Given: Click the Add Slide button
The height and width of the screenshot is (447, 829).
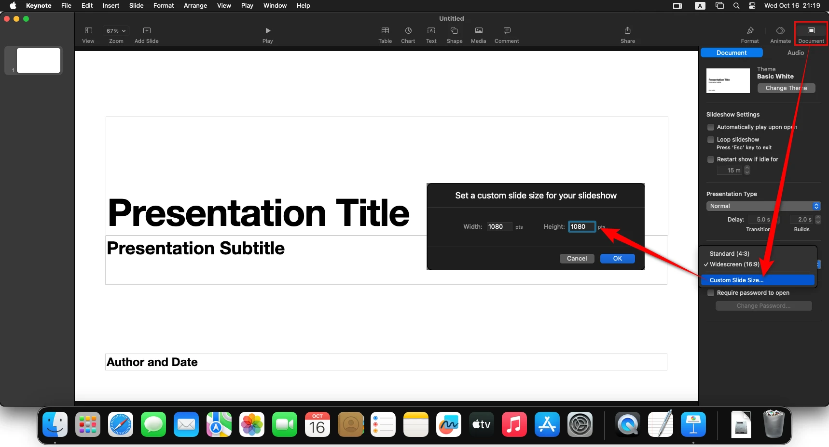Looking at the screenshot, I should [146, 35].
